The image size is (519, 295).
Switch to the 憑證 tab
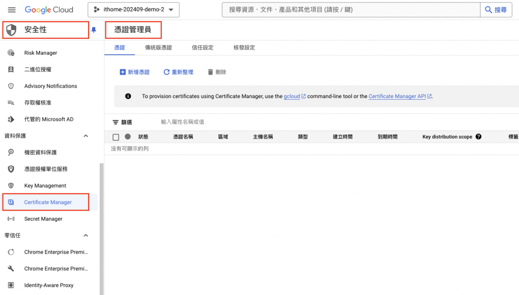coord(120,48)
